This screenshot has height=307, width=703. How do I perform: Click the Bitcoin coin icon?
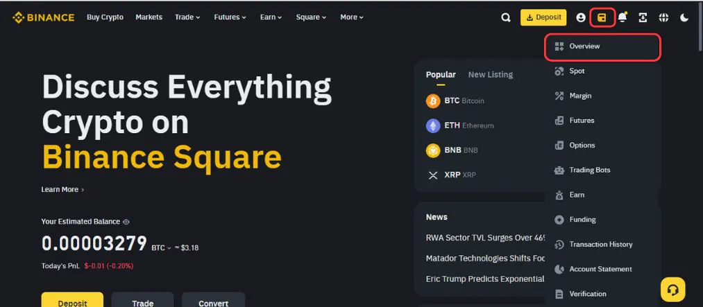click(x=433, y=100)
